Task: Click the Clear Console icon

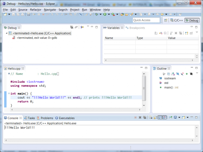Action: [151, 118]
